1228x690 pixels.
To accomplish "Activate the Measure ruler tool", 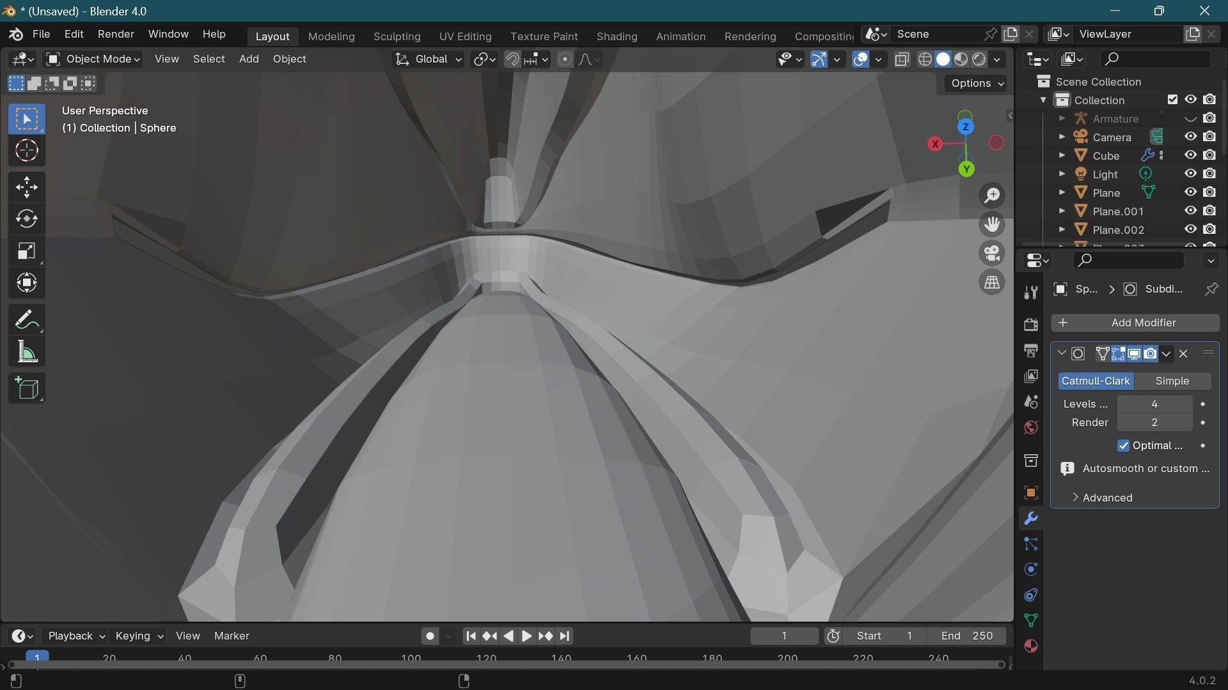I will click(x=26, y=351).
